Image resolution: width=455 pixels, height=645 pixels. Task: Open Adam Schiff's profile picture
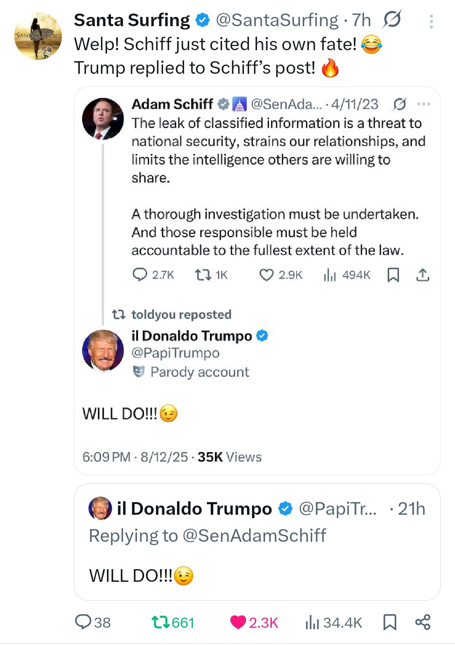[103, 119]
